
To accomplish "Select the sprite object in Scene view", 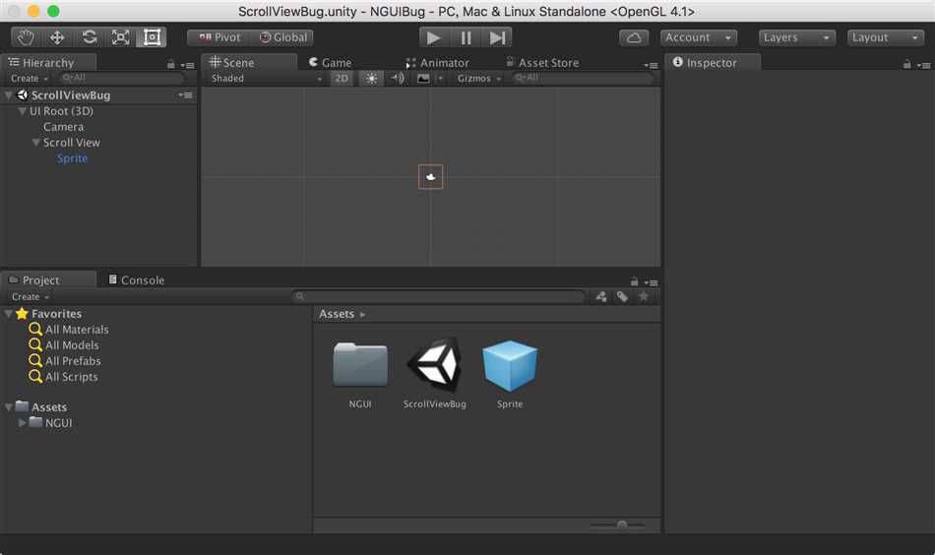I will pos(430,176).
